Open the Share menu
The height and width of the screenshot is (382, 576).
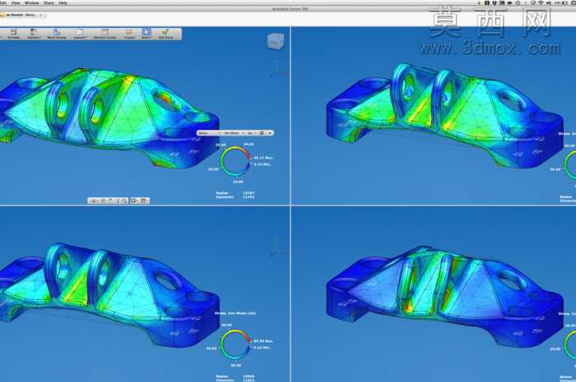pyautogui.click(x=49, y=2)
